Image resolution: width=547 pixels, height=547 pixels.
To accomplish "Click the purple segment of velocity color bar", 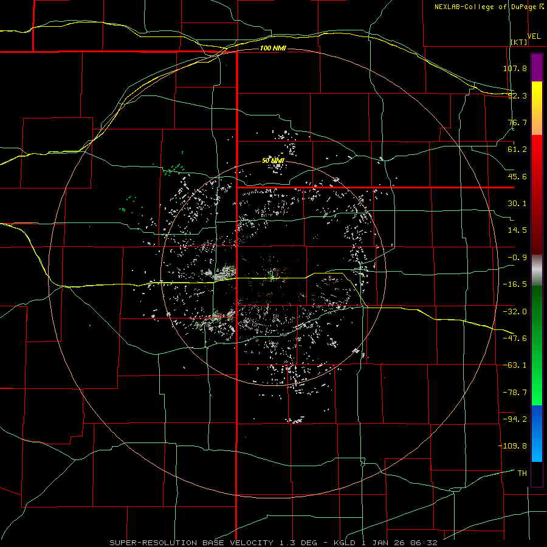I will (537, 67).
